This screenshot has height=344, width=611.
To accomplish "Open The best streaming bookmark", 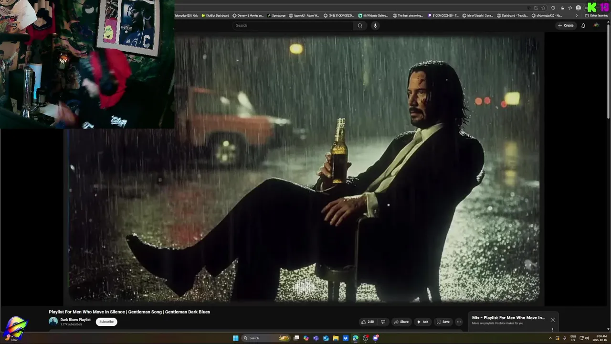I will click(408, 15).
